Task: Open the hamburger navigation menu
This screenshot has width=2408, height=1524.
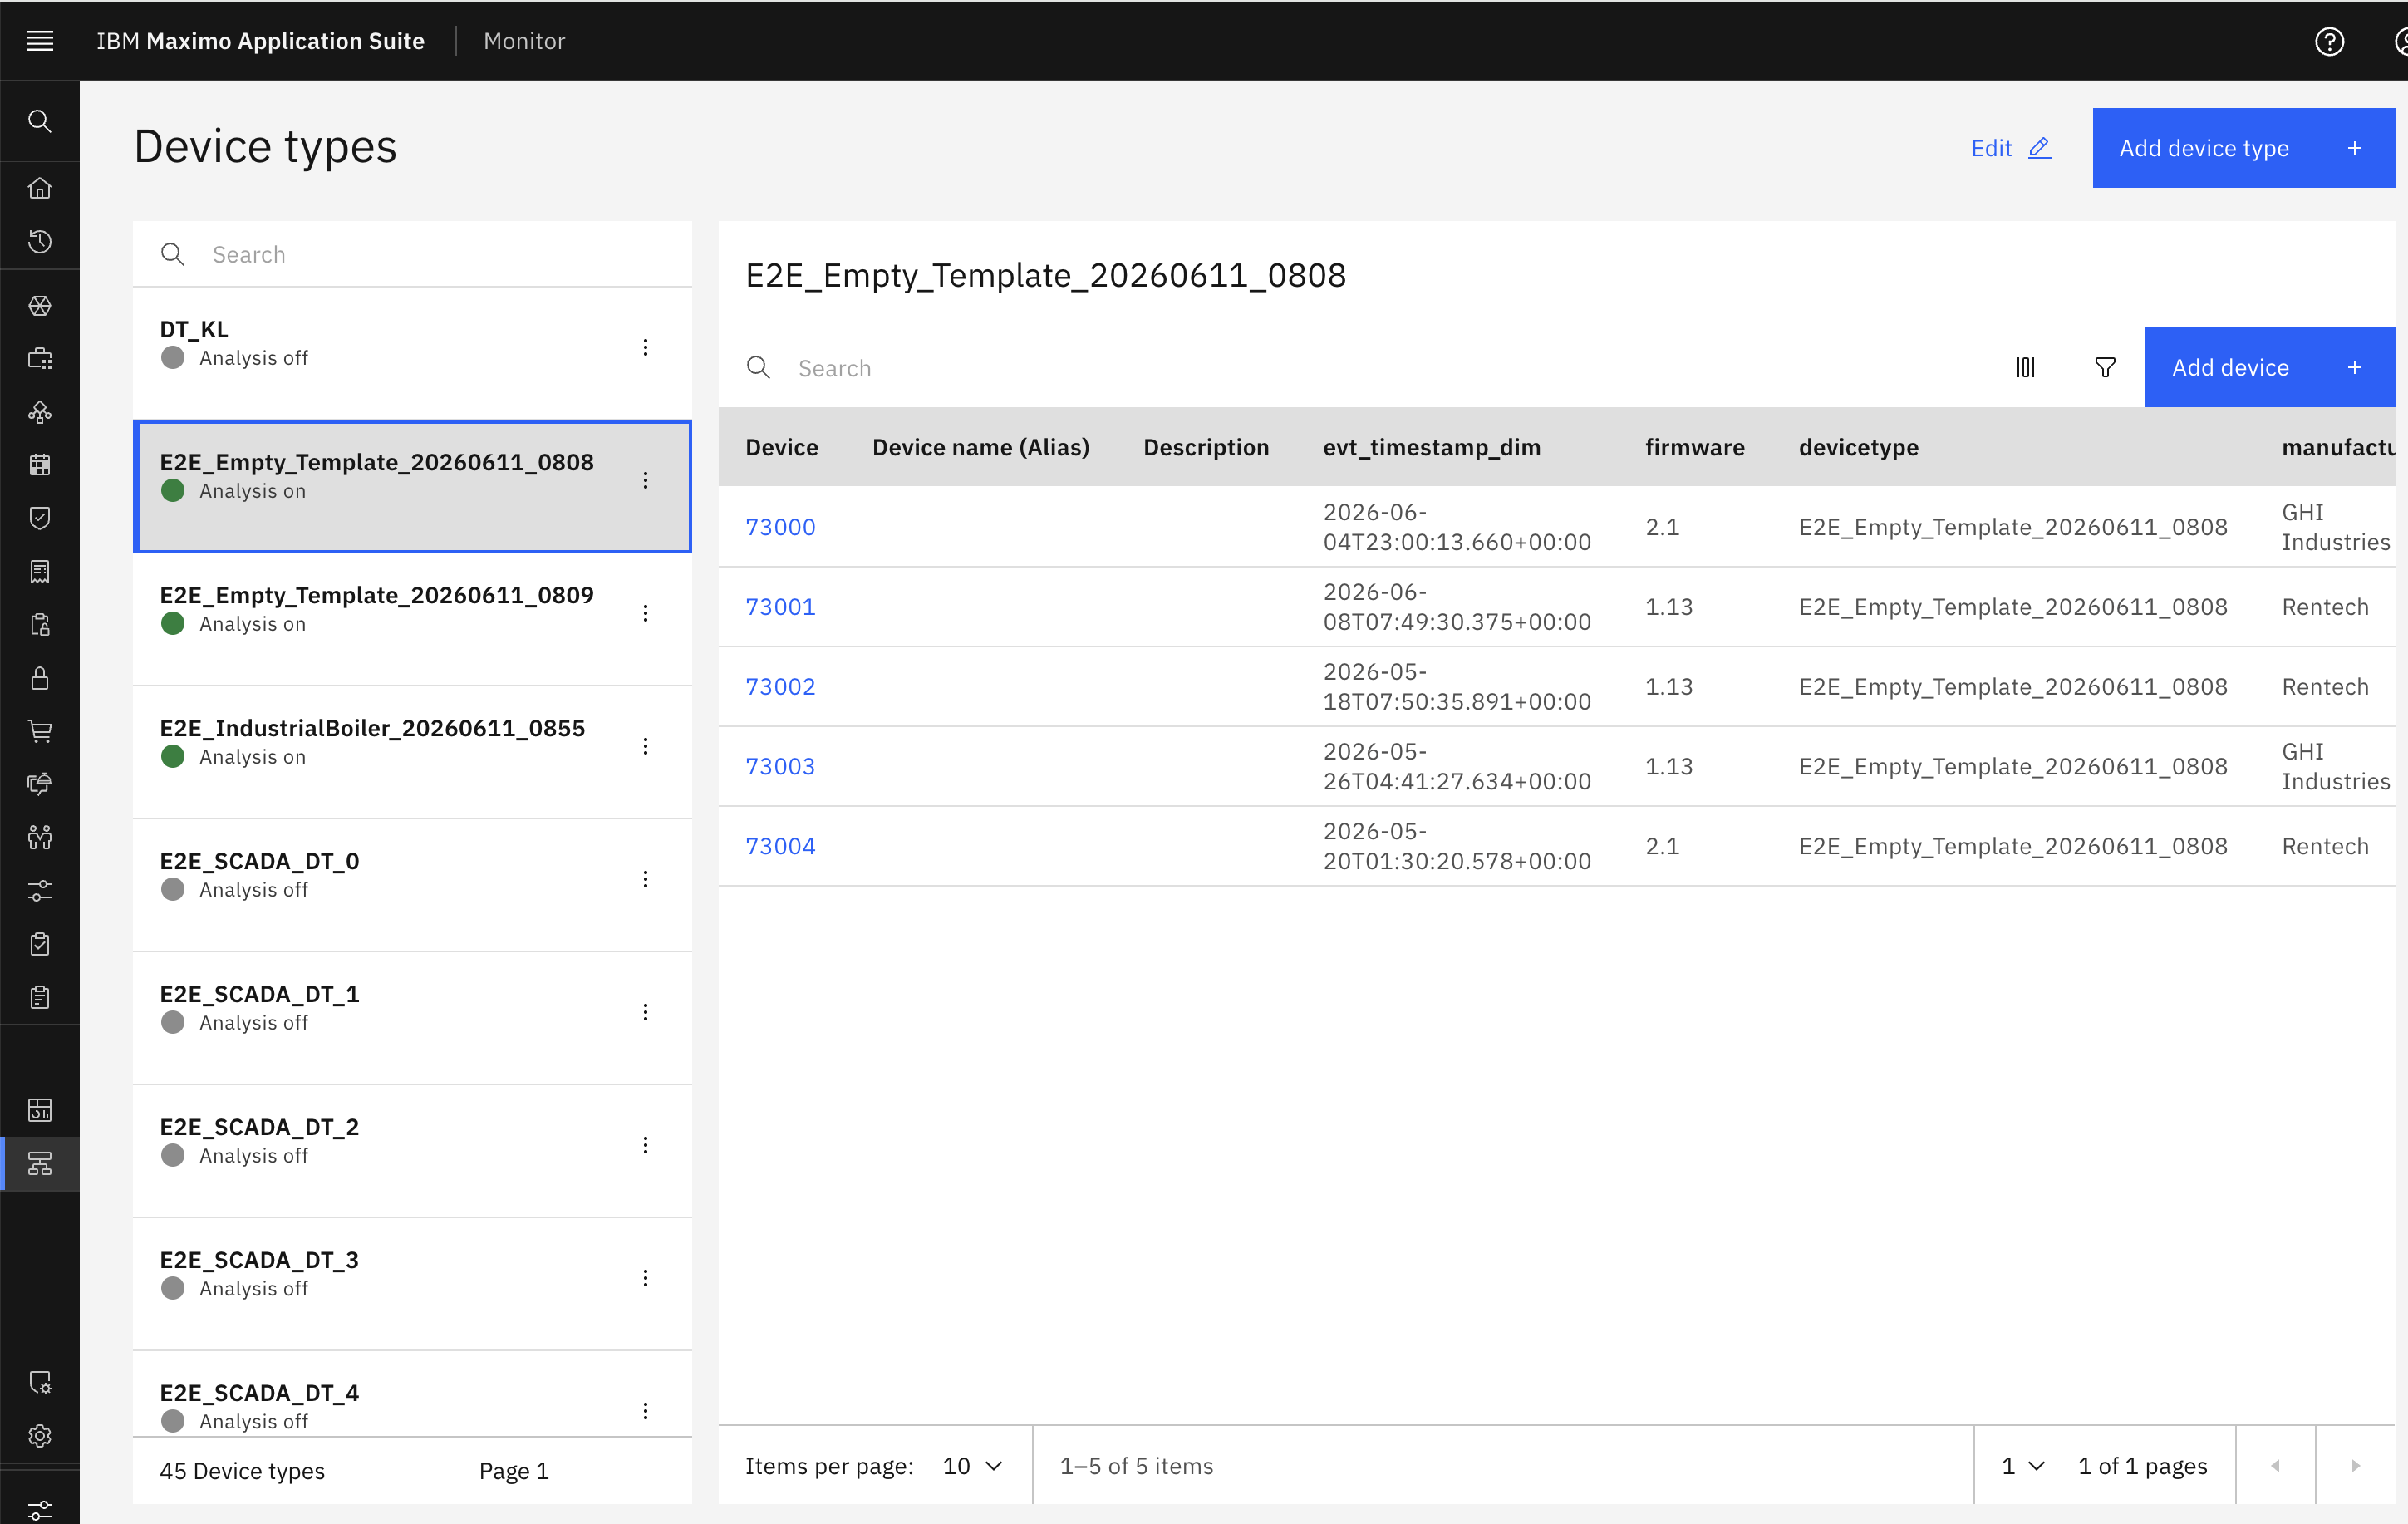Action: (40, 41)
